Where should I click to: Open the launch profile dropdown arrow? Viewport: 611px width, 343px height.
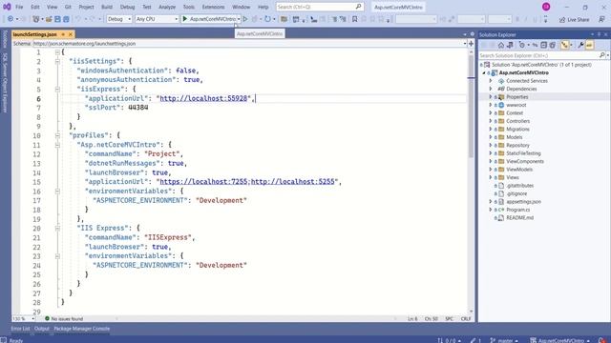239,19
